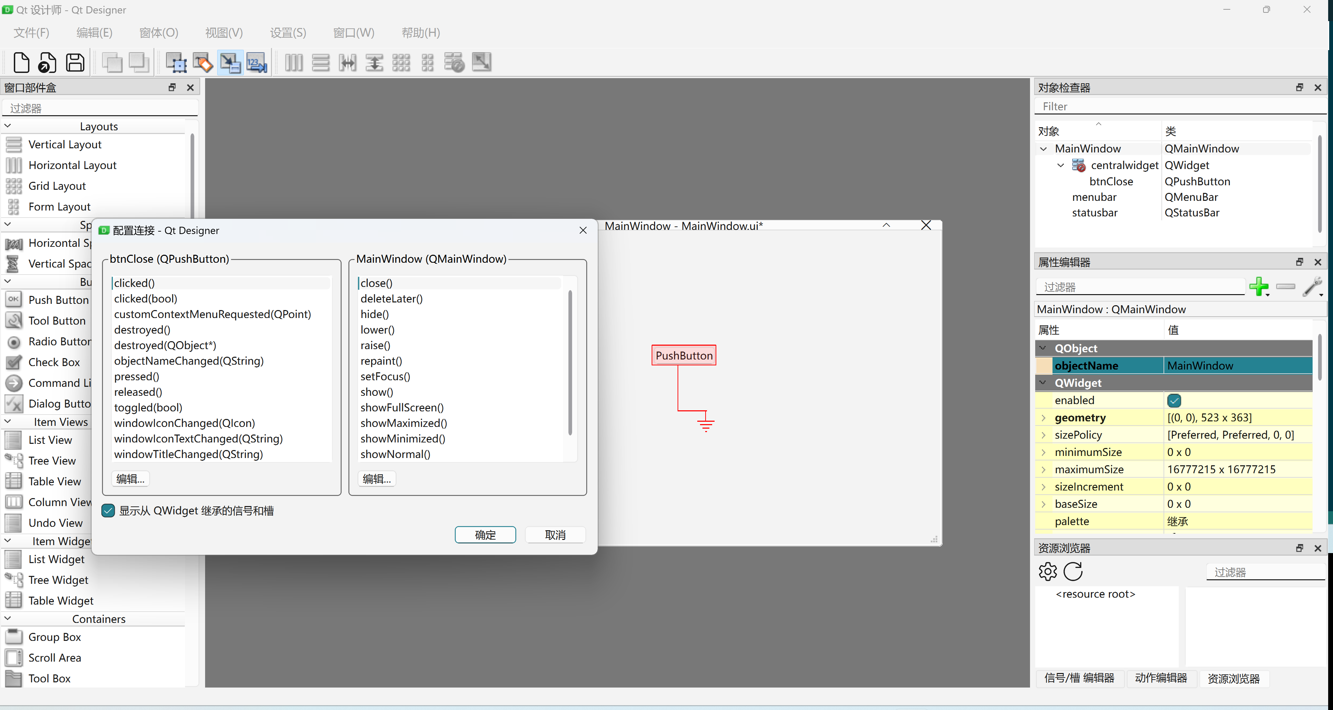This screenshot has width=1333, height=710.
Task: Open the 视图 menu
Action: [223, 32]
